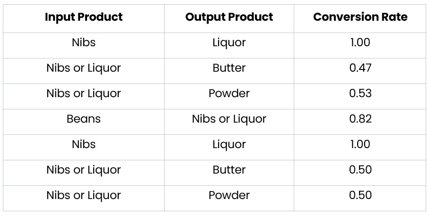Select the Beans input product cell
The width and height of the screenshot is (429, 216).
coord(84,119)
